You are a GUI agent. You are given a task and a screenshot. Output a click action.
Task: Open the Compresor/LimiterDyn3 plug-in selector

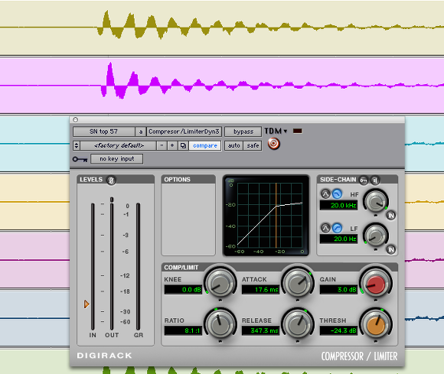[184, 132]
